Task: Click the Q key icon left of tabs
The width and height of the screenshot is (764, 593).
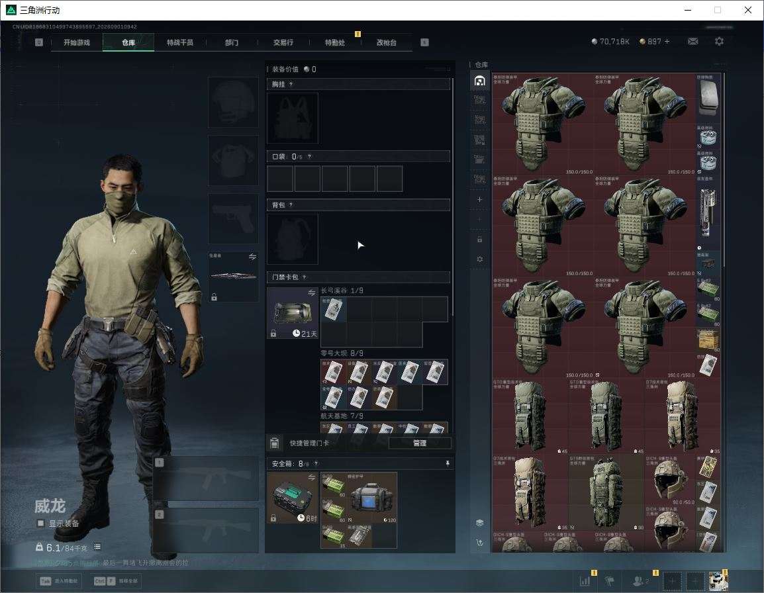Action: tap(39, 42)
